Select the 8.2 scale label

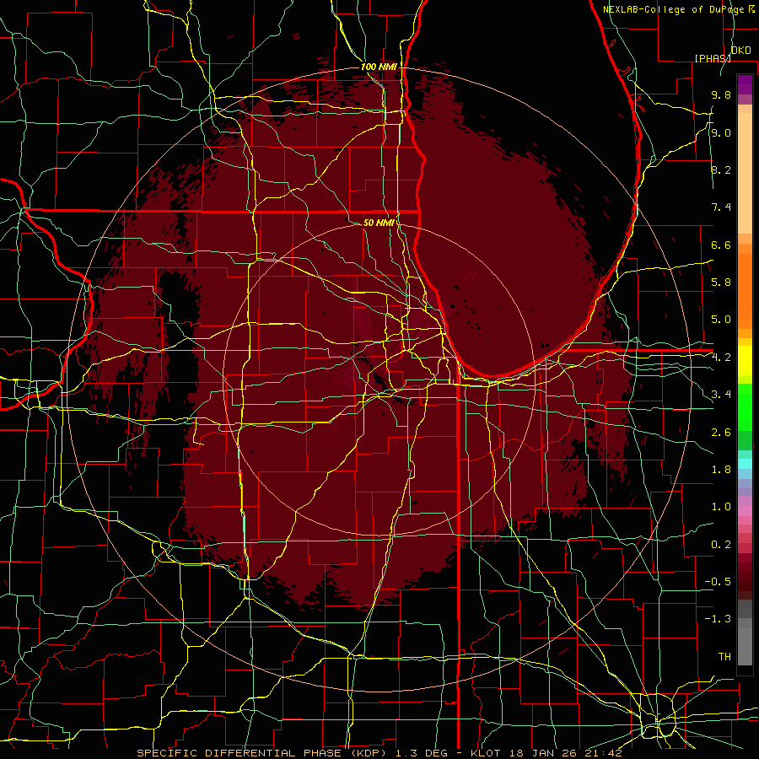click(721, 170)
